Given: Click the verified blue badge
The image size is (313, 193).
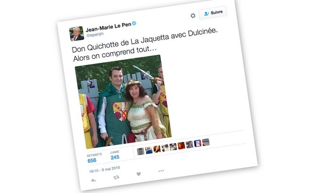Looking at the screenshot, I should pos(134,23).
